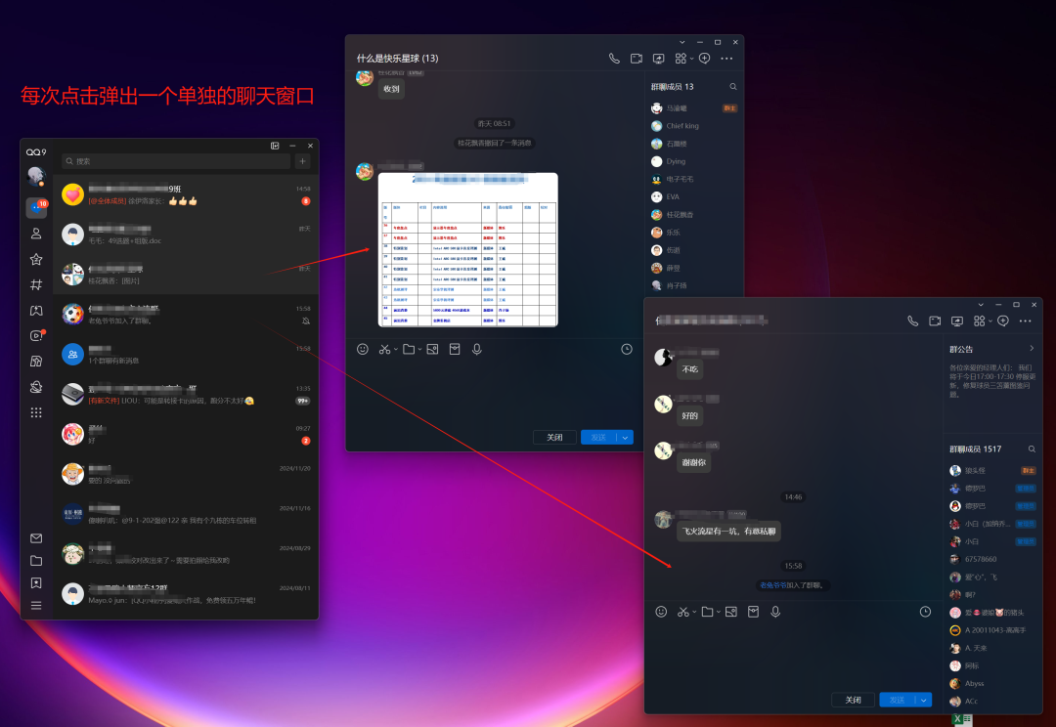
Task: Expand the 群公告 announcement panel arrow
Action: (x=1032, y=349)
